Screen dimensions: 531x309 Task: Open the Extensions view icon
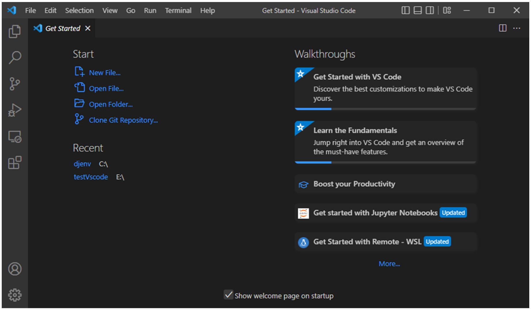tap(15, 163)
